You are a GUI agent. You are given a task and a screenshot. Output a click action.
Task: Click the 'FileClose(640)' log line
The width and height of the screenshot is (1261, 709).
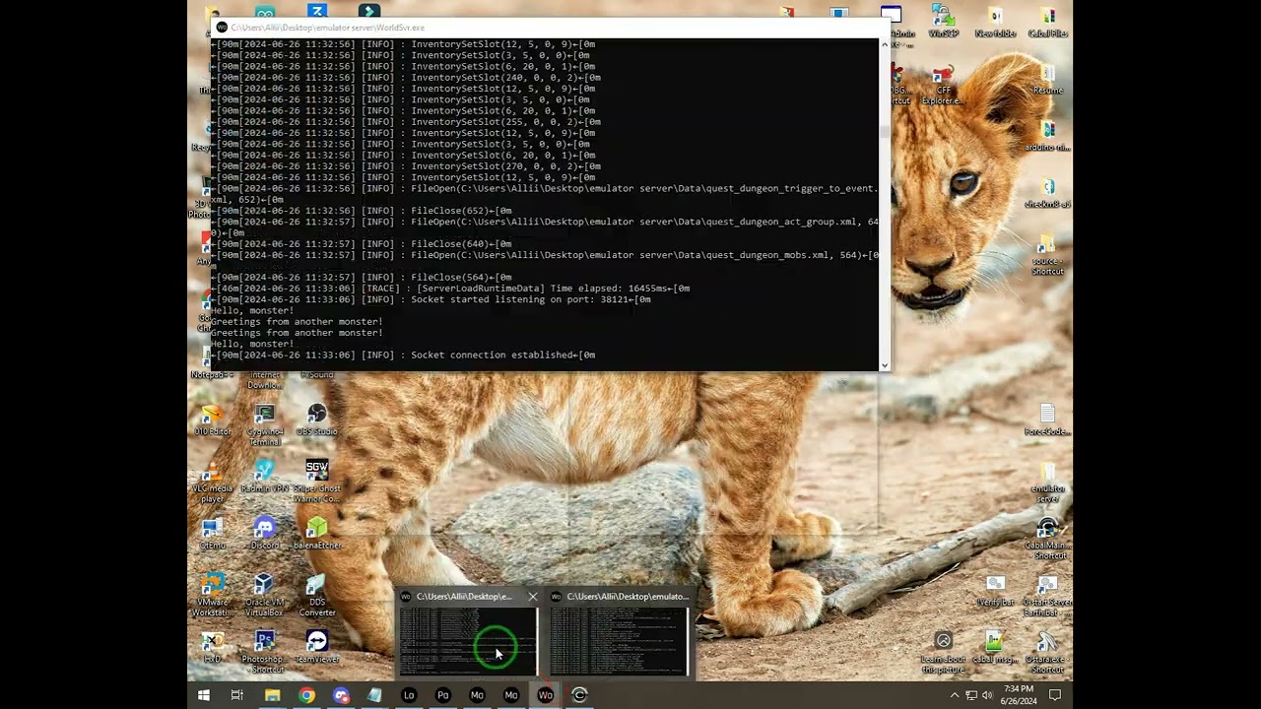pos(362,244)
